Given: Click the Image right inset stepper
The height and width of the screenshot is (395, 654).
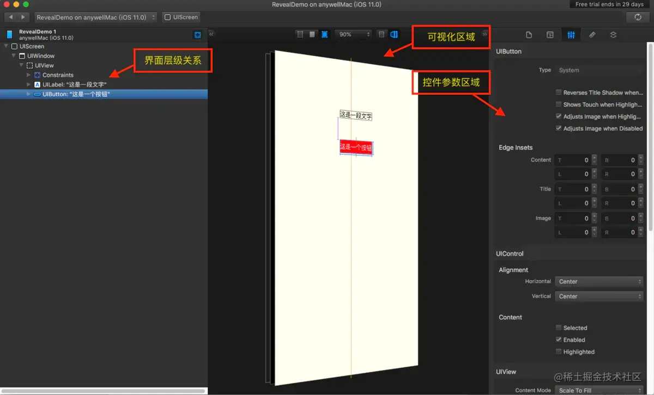Looking at the screenshot, I should click(640, 232).
